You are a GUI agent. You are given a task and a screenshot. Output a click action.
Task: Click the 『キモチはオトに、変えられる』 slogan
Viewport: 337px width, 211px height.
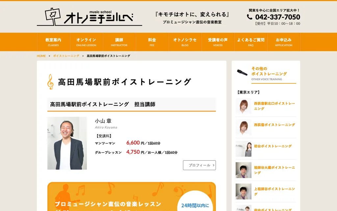192,14
